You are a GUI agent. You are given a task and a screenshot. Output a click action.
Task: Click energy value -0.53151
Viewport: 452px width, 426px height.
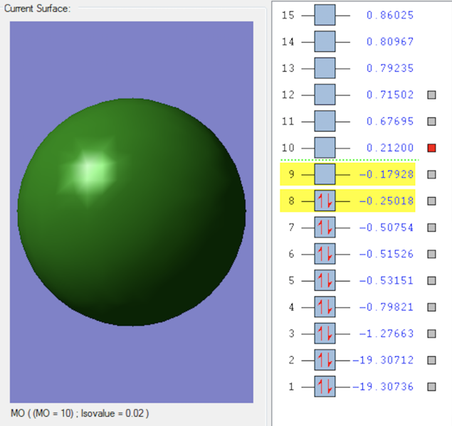(x=387, y=280)
